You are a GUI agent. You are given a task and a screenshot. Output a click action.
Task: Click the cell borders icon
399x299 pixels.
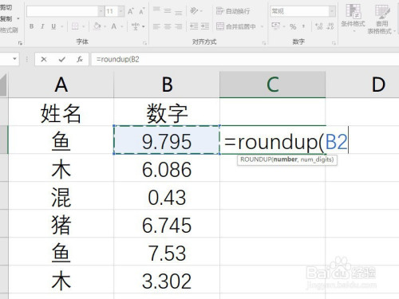click(75, 26)
